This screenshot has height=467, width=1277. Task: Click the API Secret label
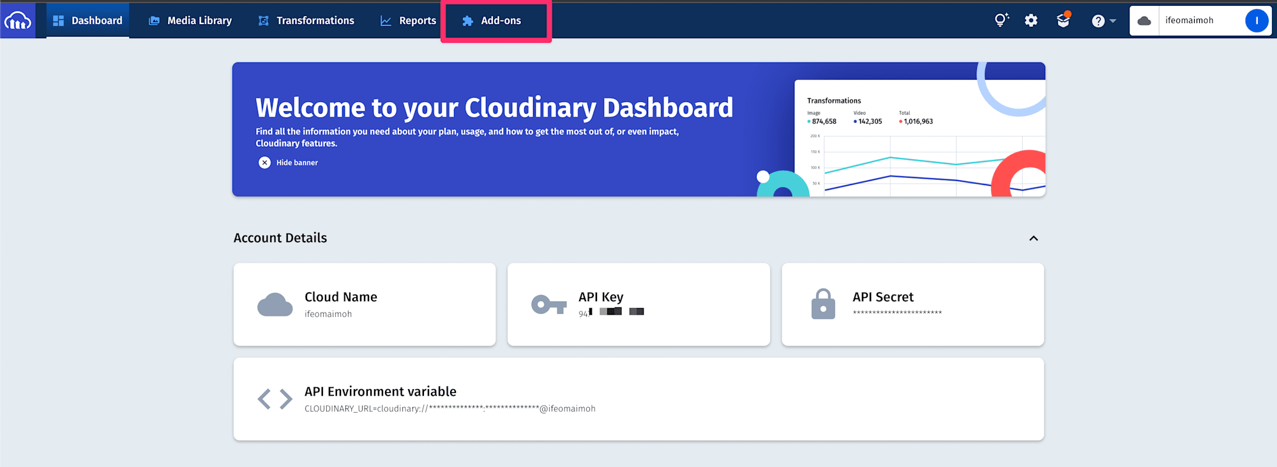point(883,297)
